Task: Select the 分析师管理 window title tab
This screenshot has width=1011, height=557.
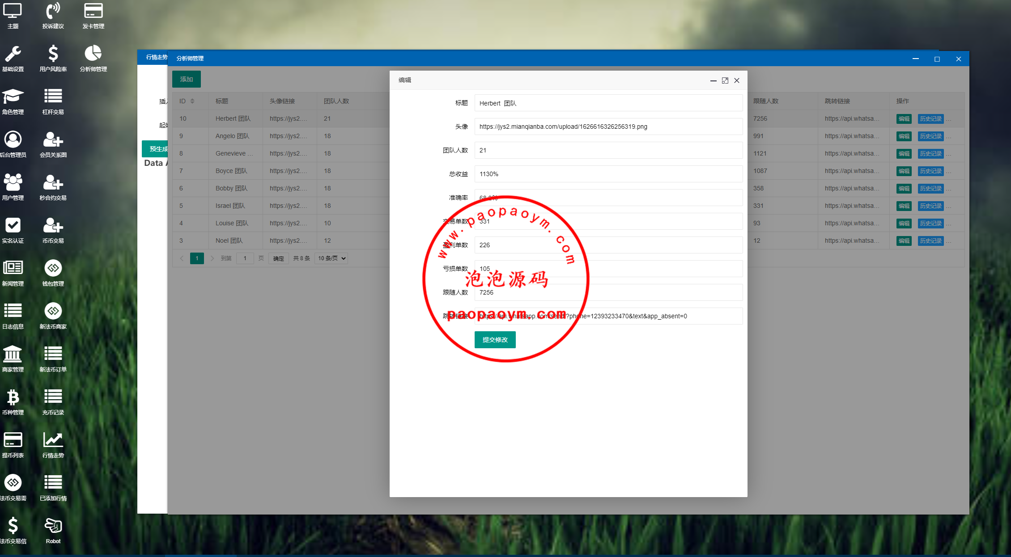Action: (x=190, y=59)
